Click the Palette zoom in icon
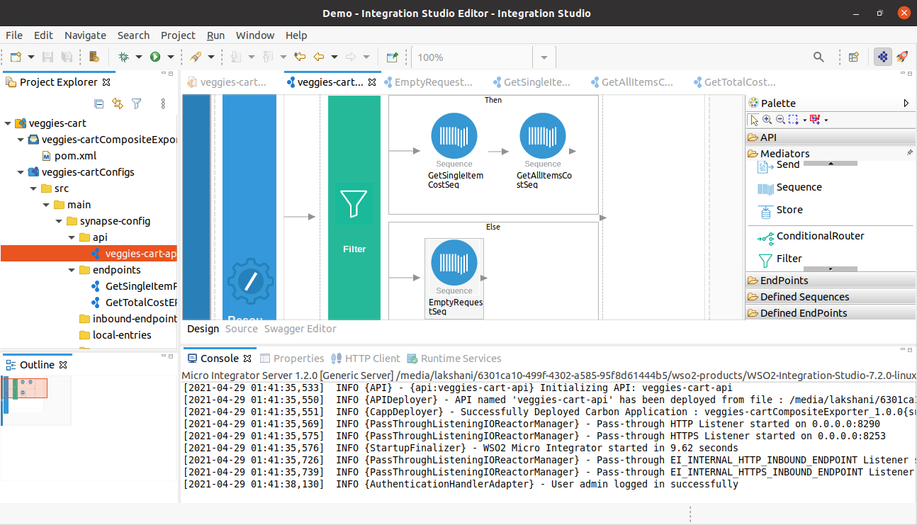 point(767,120)
